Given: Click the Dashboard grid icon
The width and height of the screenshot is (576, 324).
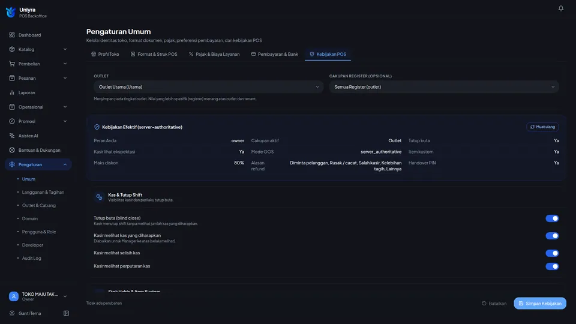Looking at the screenshot, I should [12, 35].
